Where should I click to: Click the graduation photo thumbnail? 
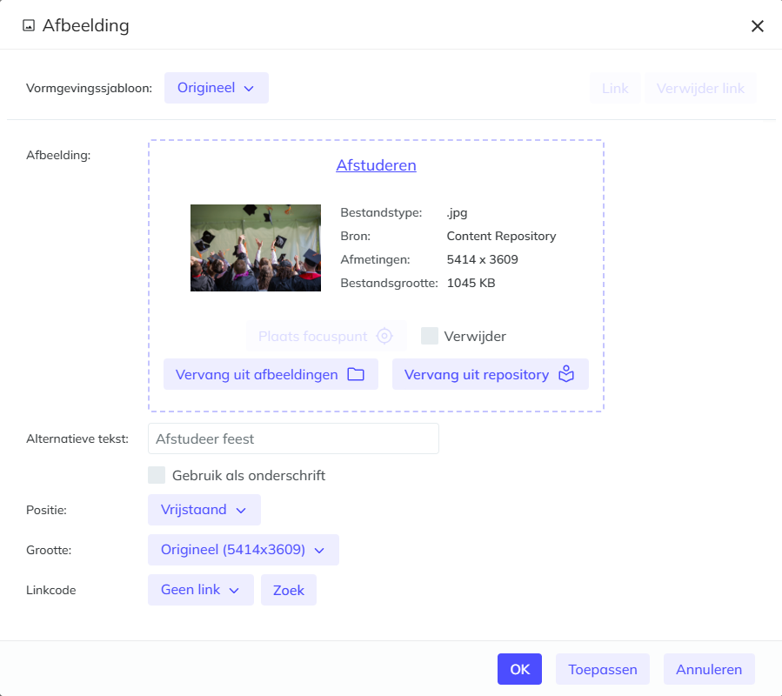(256, 248)
